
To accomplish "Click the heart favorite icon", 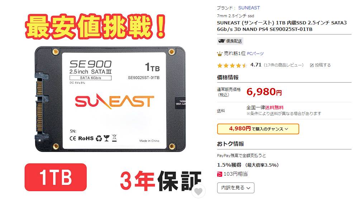I will click(198, 191).
